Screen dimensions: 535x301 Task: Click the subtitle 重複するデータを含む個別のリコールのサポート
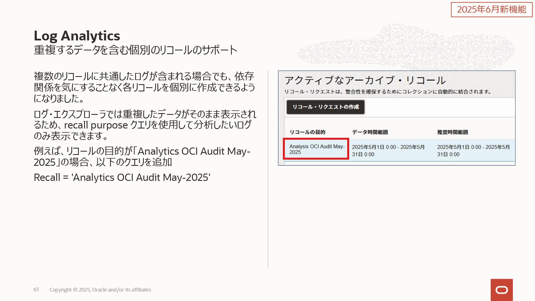[135, 50]
